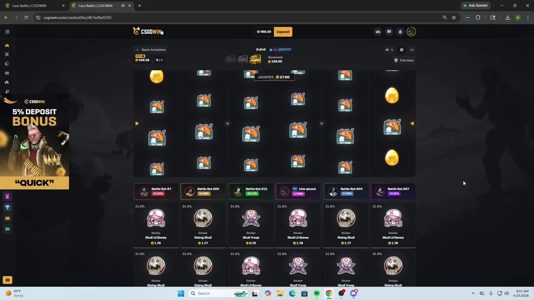Click the battle info icon
Viewport: 534px width, 300px height.
coord(402,50)
